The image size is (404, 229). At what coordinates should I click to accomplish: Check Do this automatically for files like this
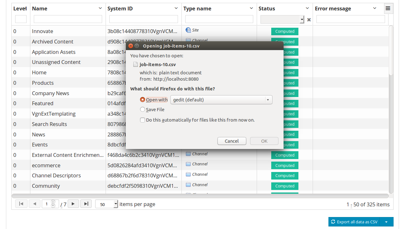pos(143,120)
